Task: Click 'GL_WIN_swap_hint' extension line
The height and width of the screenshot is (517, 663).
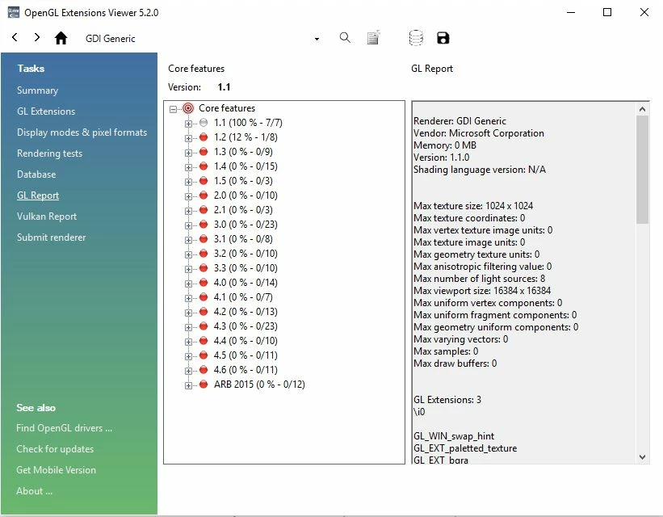Action: pyautogui.click(x=454, y=436)
